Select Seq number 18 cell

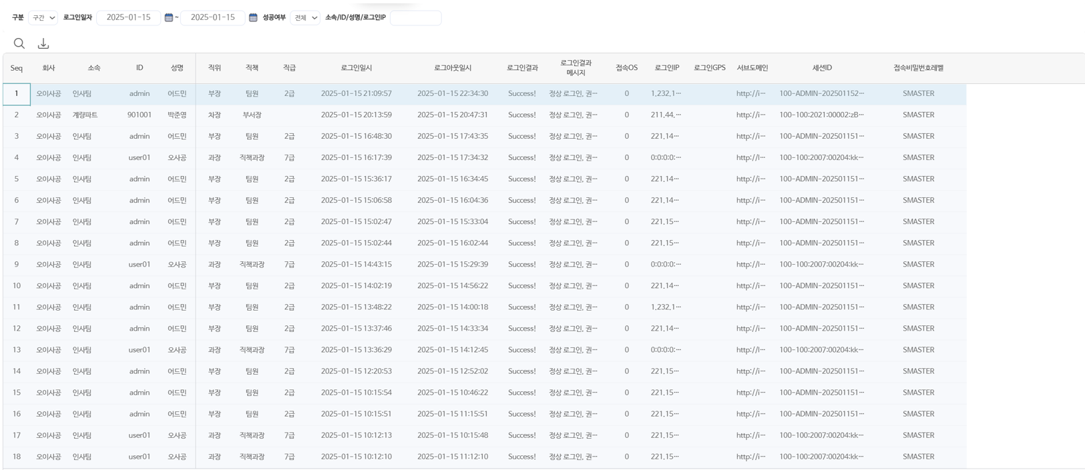(x=17, y=457)
